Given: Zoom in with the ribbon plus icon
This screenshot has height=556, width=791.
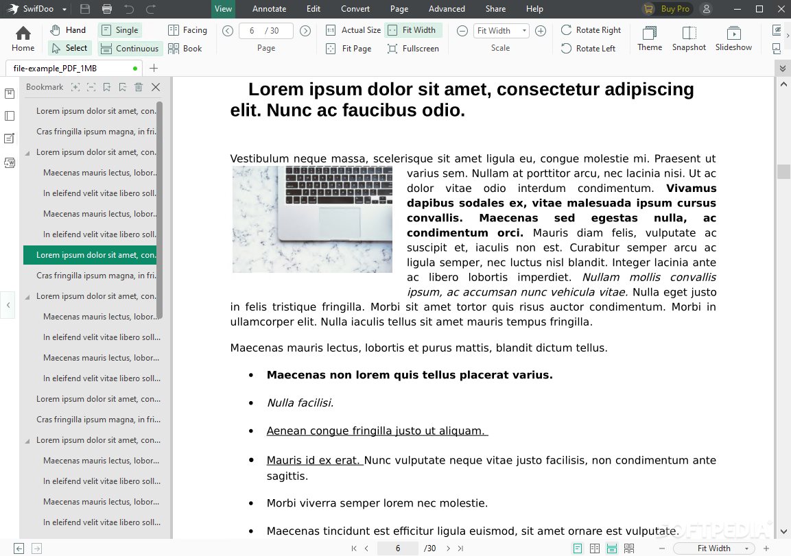Looking at the screenshot, I should pyautogui.click(x=541, y=31).
